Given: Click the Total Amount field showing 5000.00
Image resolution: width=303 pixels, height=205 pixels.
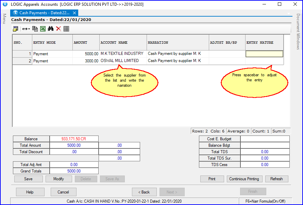Looking at the screenshot, I should 74,145.
